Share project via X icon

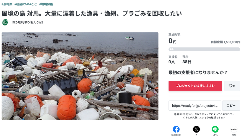click(196, 129)
